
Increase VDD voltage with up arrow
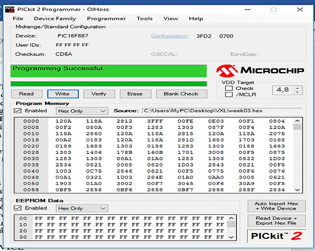298,88
